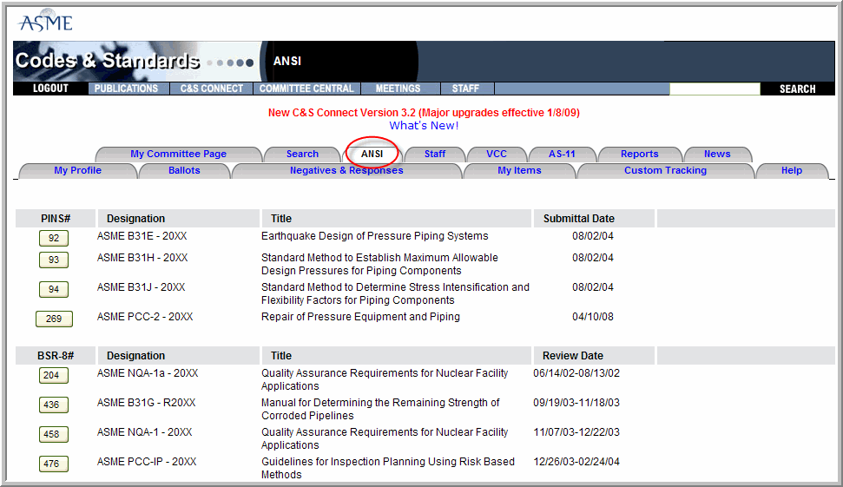Screen dimensions: 843x487
Task: Click the BSR-8# column header
Action: click(x=56, y=356)
